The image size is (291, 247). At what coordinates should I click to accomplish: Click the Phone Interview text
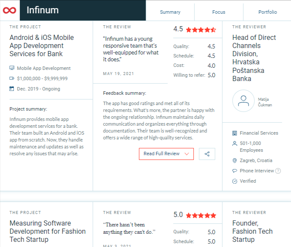257,171
